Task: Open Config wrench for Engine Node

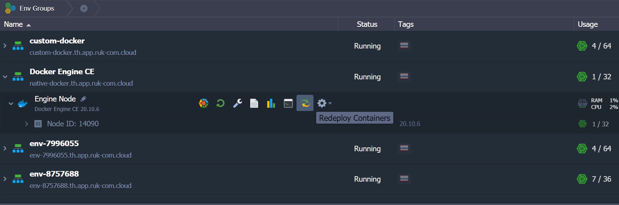Action: 238,103
